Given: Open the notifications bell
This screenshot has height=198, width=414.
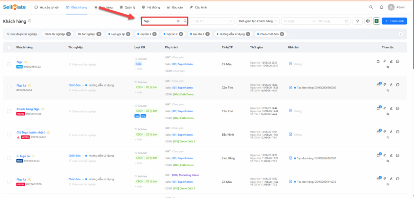Looking at the screenshot, I should 382,7.
